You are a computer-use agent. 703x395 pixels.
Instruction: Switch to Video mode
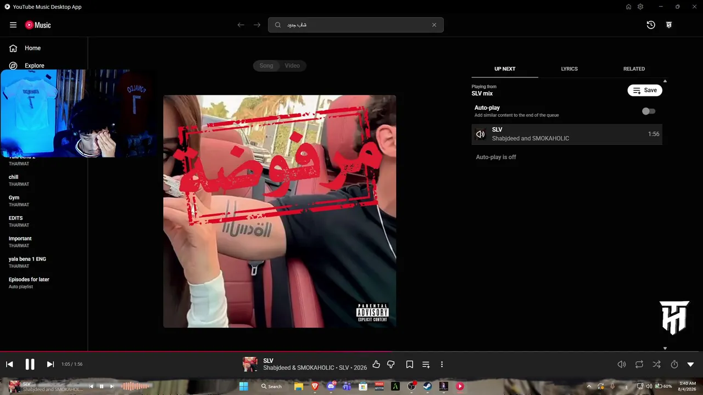pyautogui.click(x=292, y=66)
